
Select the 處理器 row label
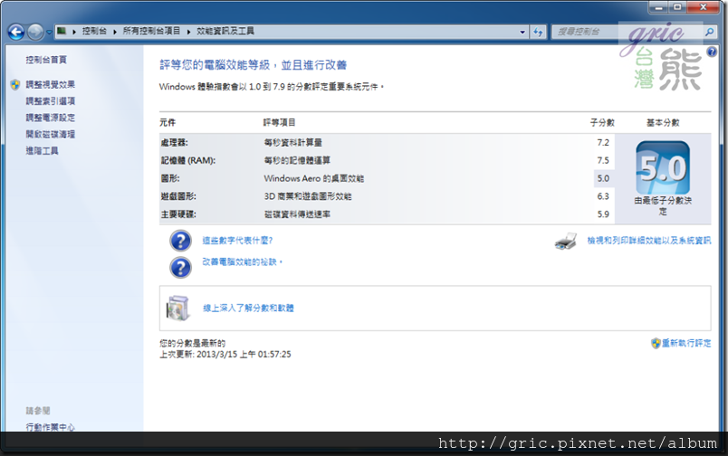174,142
